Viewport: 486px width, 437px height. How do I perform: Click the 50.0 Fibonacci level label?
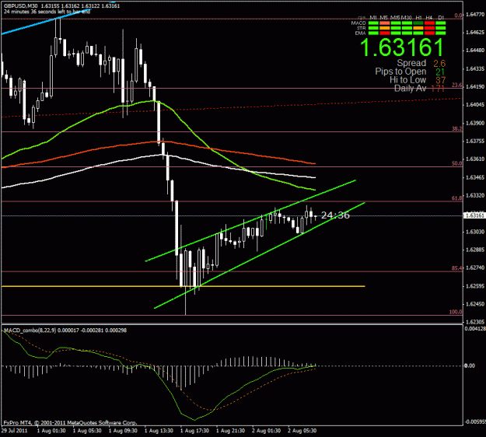click(x=457, y=163)
